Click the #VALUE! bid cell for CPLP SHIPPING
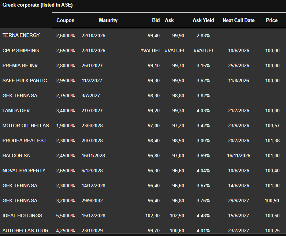 pos(150,50)
